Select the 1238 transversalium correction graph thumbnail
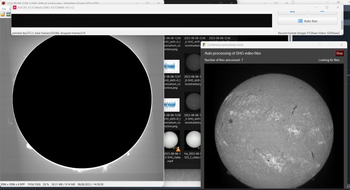Viewport: 350px width, 190px height. click(172, 105)
